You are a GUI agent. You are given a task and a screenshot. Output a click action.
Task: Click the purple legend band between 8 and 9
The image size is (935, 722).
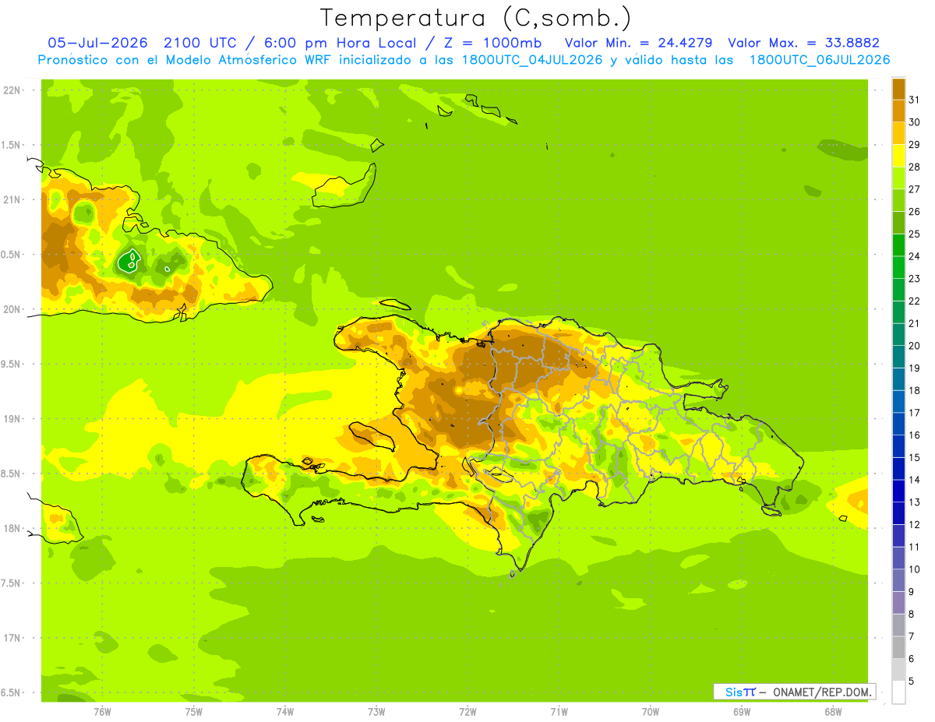click(898, 603)
